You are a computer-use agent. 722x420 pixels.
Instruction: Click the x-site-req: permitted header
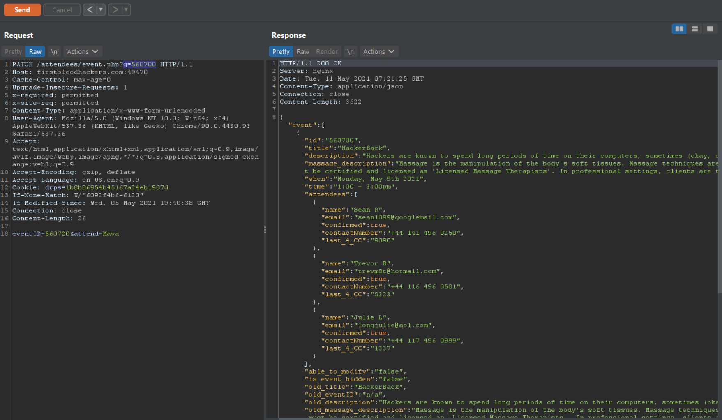click(x=55, y=103)
